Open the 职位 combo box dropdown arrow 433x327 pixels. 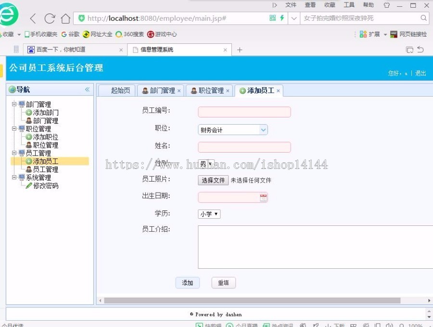264,130
